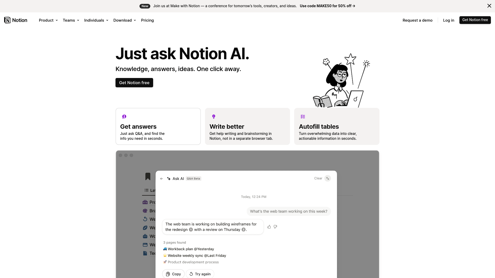Click Log in text link
495x278 pixels.
click(x=448, y=20)
